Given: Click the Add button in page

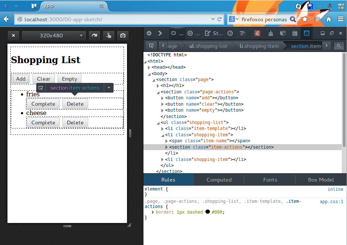Looking at the screenshot, I should point(21,79).
